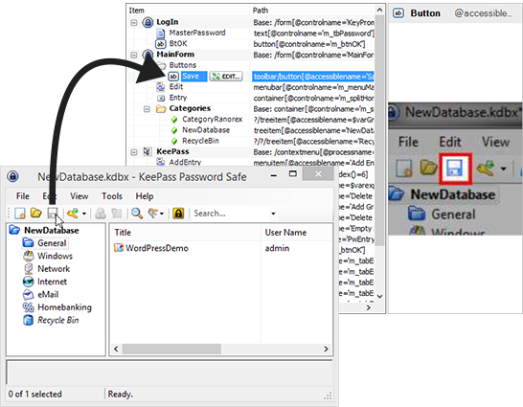The image size is (523, 407).
Task: Click the repository vertical scrollbar down arrow
Action: (x=379, y=296)
